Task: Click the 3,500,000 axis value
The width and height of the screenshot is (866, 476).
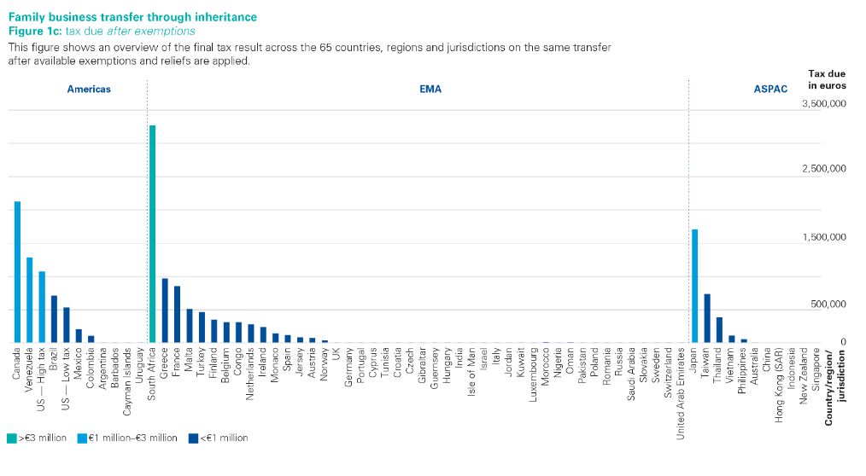Action: [824, 104]
